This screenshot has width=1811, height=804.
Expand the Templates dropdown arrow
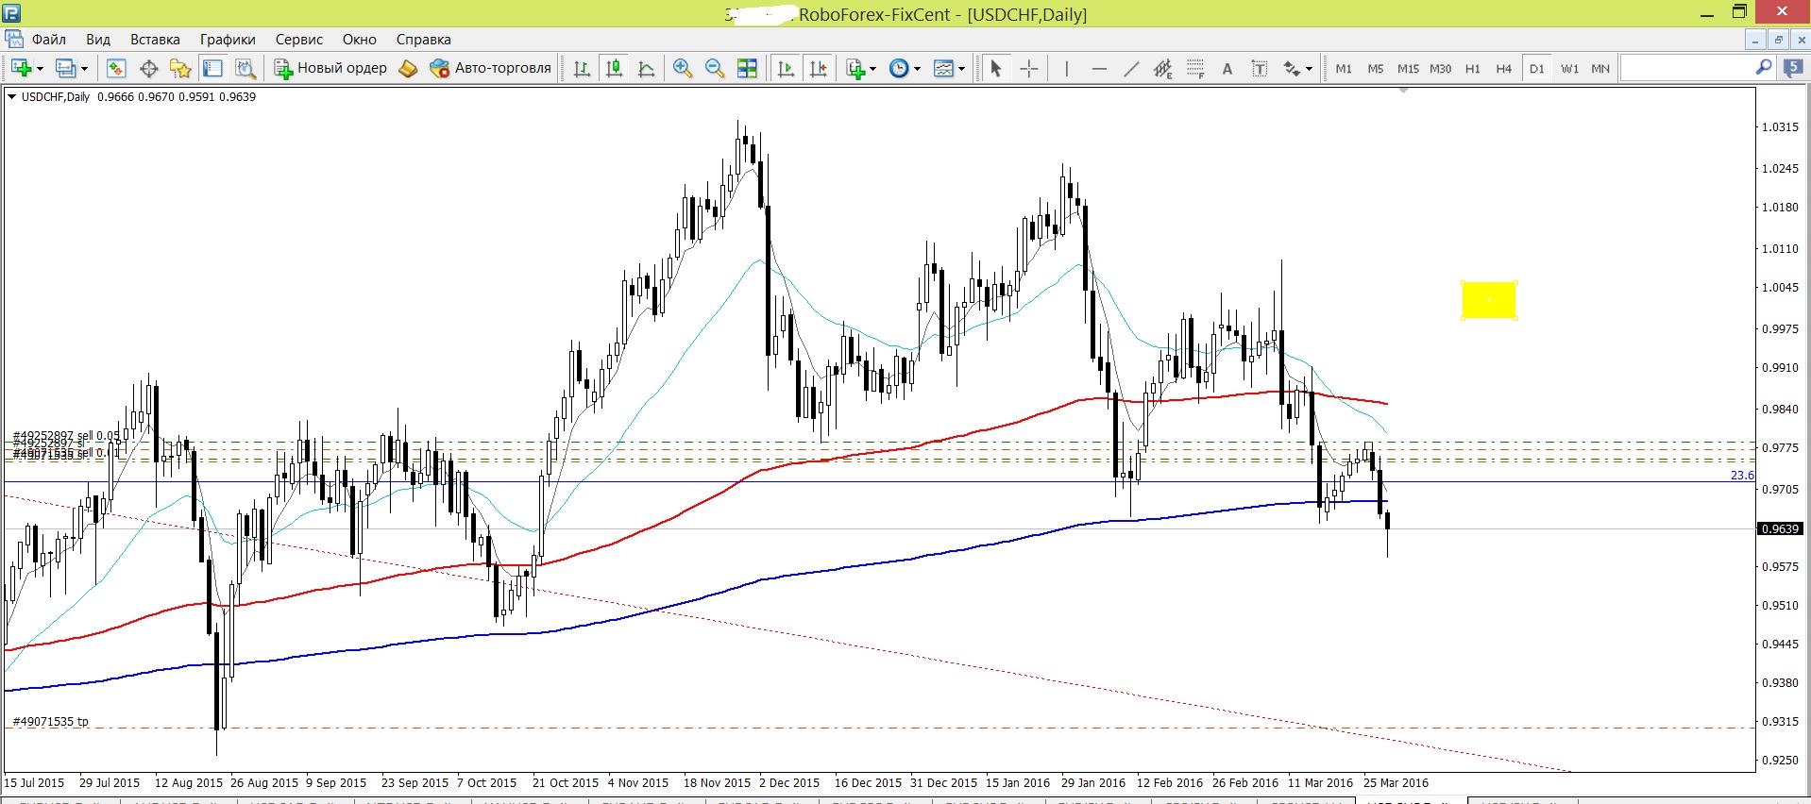click(961, 69)
